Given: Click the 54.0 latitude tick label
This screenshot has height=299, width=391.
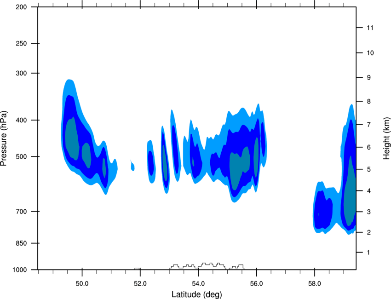Looking at the screenshot, I should pyautogui.click(x=198, y=284).
